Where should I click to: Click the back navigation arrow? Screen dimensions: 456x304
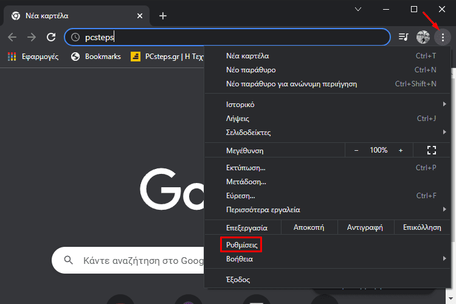(x=12, y=37)
